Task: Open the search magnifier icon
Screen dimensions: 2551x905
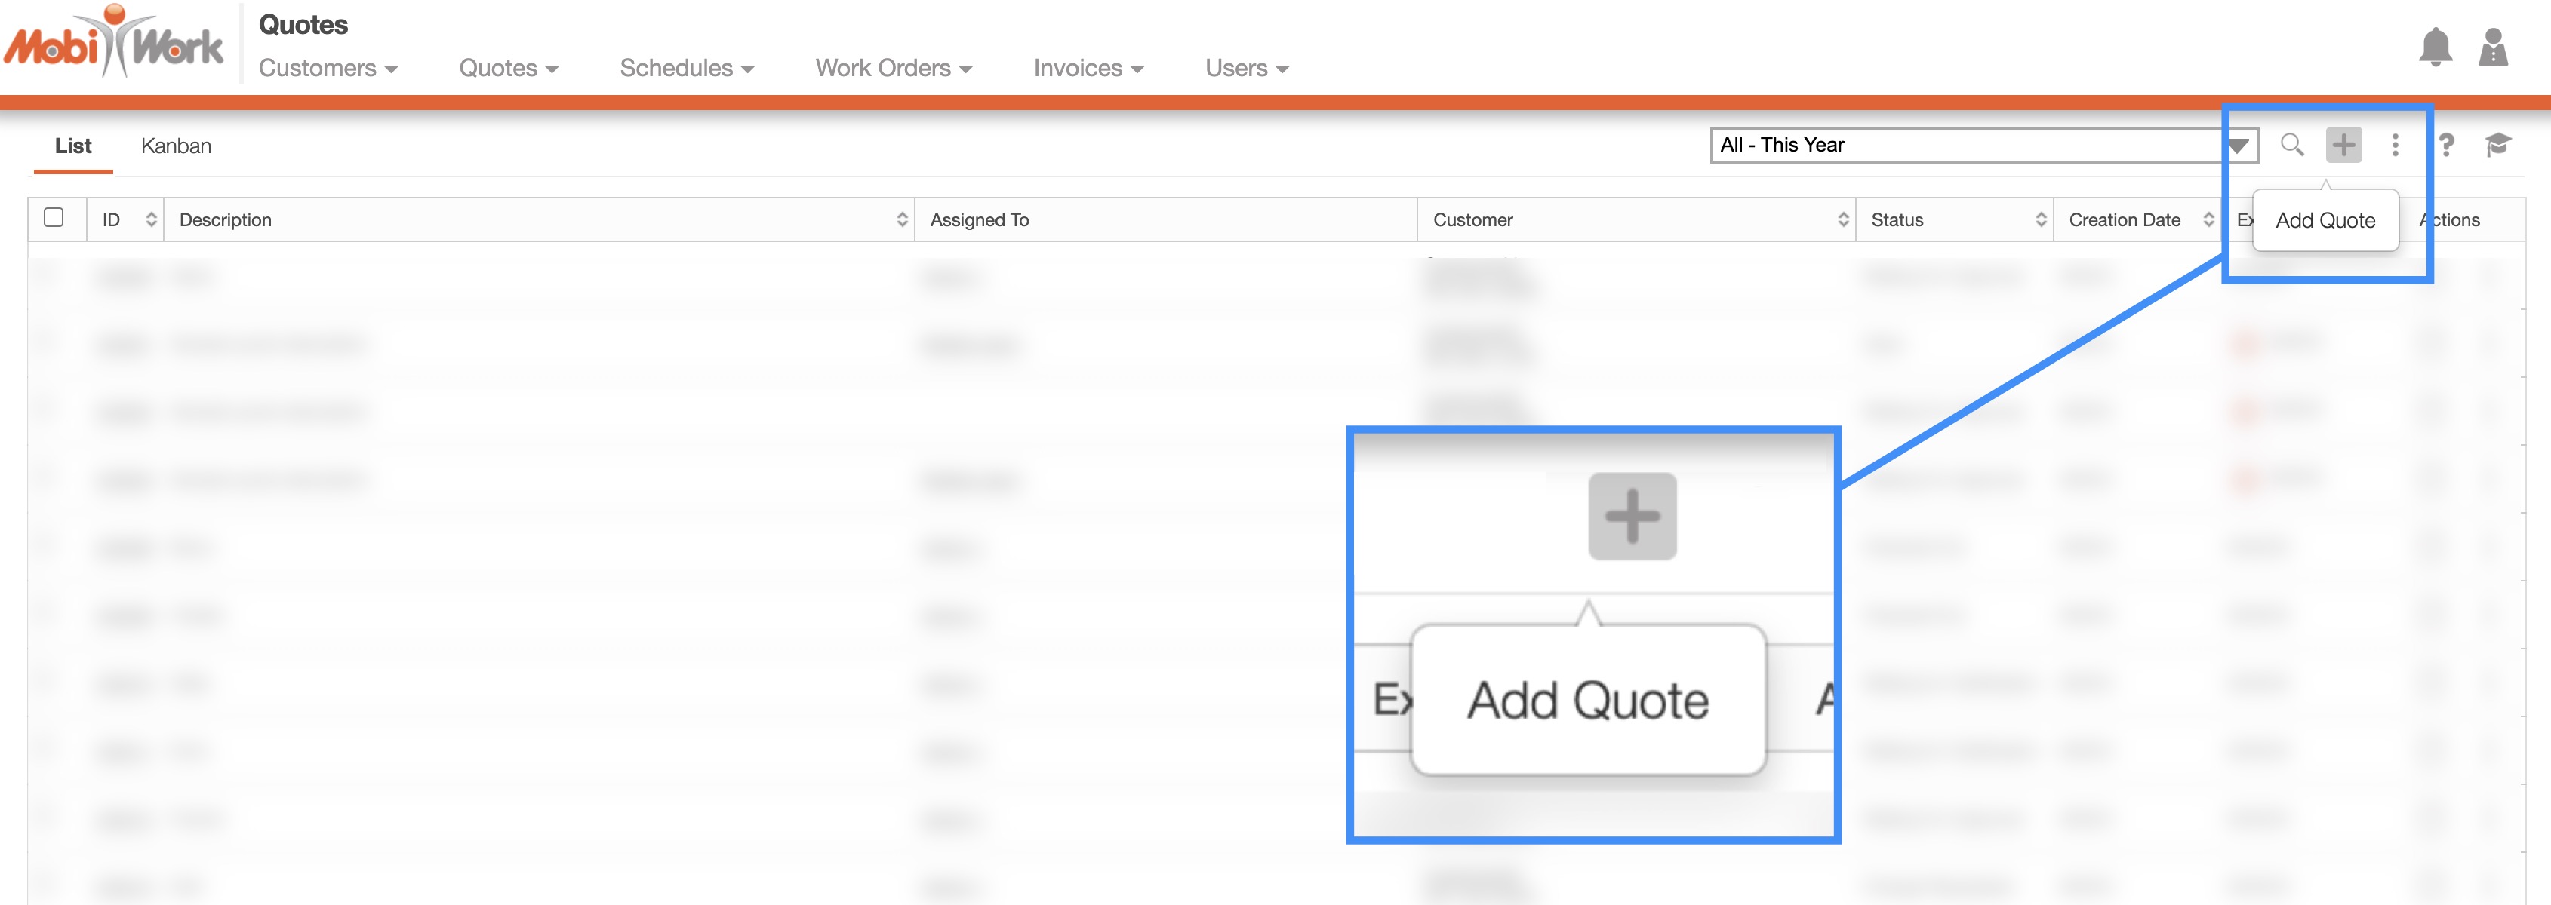Action: coord(2291,146)
